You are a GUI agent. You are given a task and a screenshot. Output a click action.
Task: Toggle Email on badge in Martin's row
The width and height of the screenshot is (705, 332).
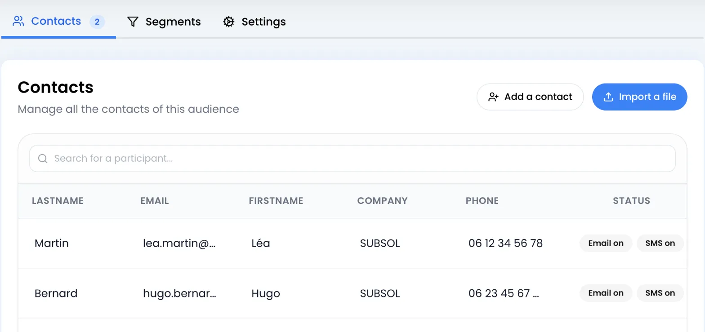[606, 243]
